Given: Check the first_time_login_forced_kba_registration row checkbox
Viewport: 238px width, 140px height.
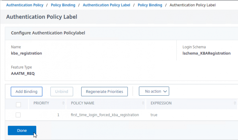Looking at the screenshot, I should [x=18, y=115].
